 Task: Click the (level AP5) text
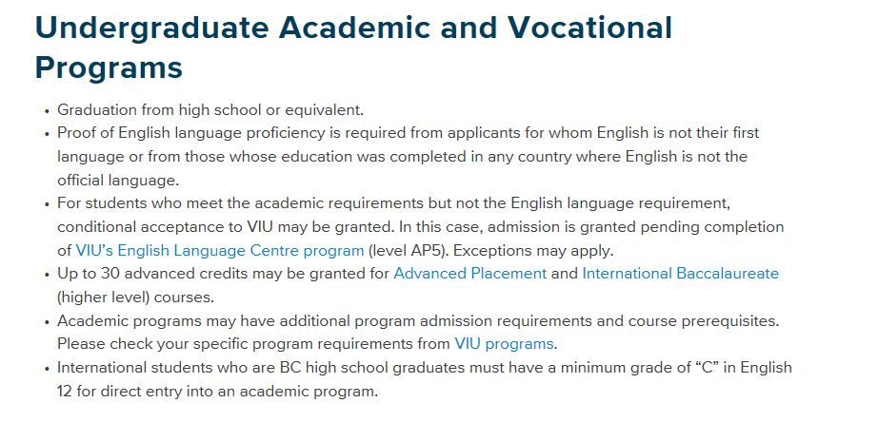[408, 250]
